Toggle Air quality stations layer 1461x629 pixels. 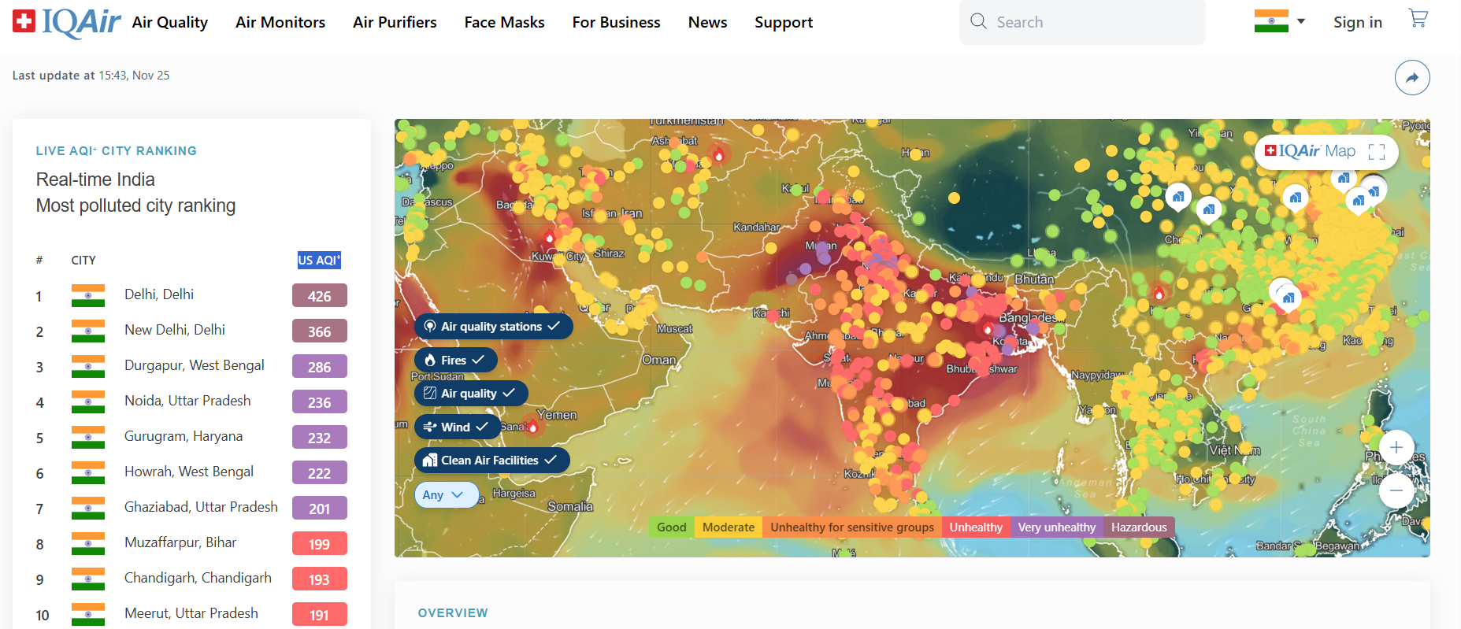(493, 326)
